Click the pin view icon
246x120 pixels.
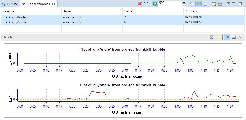tap(220, 4)
